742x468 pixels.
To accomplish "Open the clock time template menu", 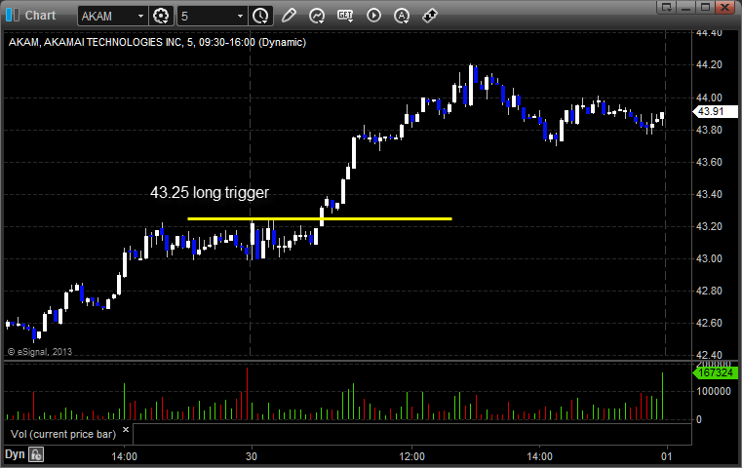I will [x=260, y=17].
